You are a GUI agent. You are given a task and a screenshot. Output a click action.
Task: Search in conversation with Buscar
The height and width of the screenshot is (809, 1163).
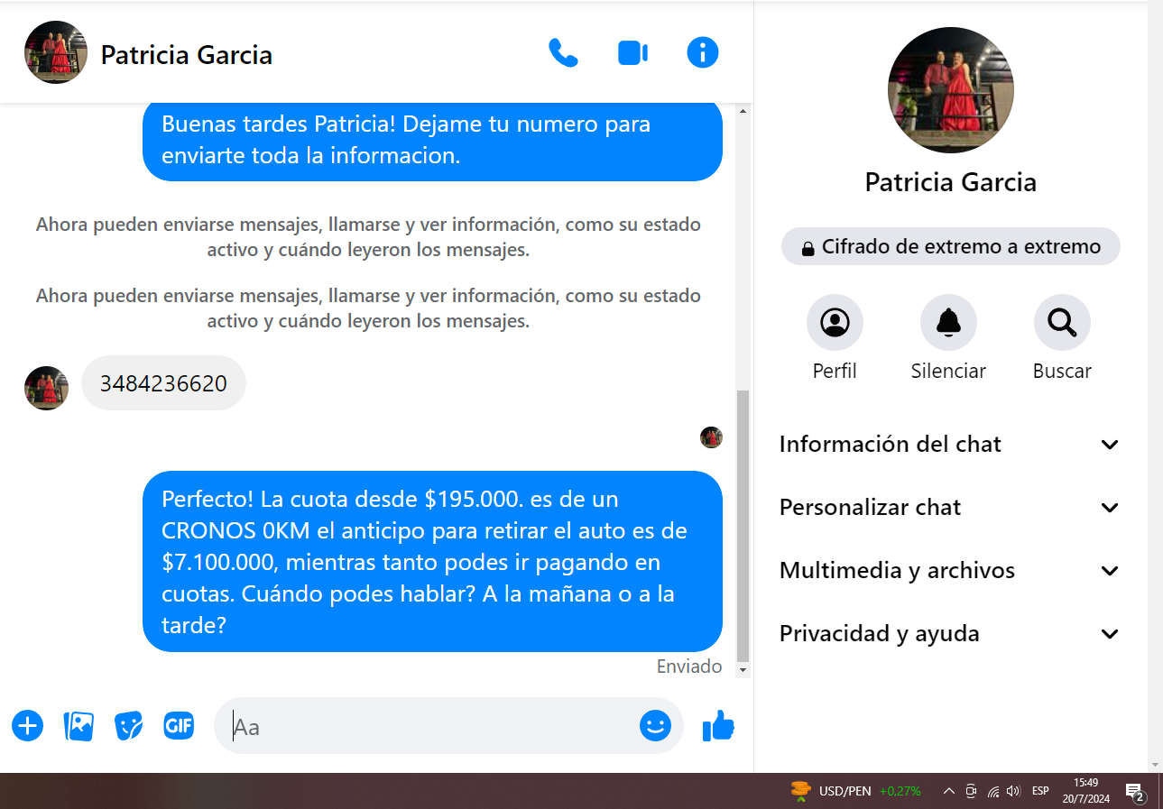tap(1062, 323)
